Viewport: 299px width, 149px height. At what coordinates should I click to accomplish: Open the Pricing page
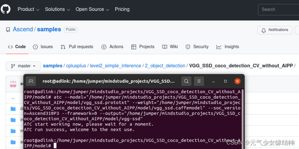(122, 9)
